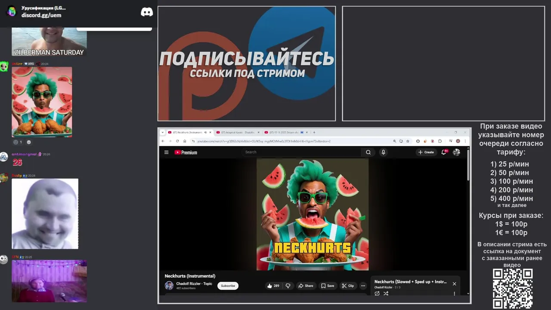This screenshot has height=310, width=551.
Task: Open the YouTube account avatar menu
Action: click(456, 152)
